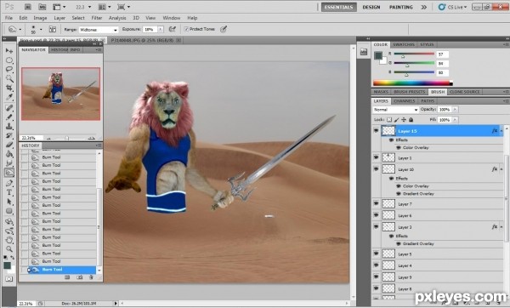Open the CS Live menu
The width and height of the screenshot is (510, 308).
click(x=452, y=7)
